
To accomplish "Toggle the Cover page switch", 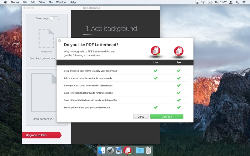I will click(x=54, y=18).
